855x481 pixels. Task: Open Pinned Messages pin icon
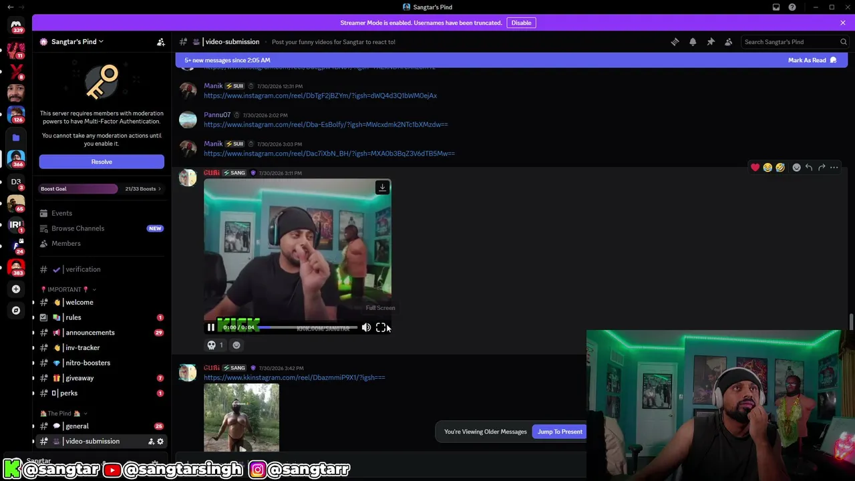tap(711, 41)
